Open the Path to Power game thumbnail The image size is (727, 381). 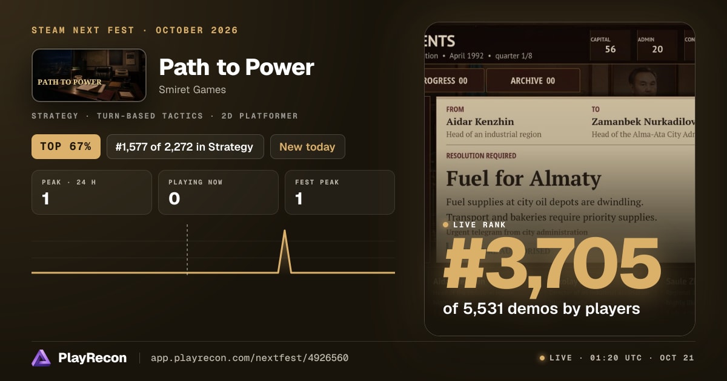coord(89,75)
